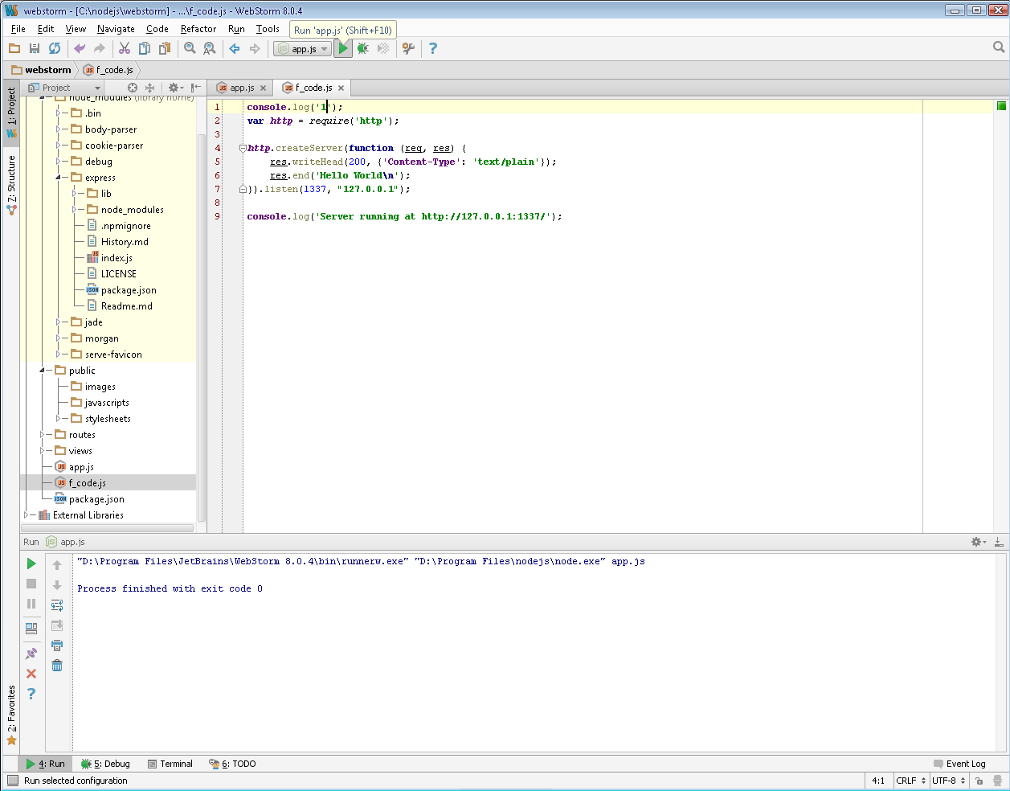
Task: Hide the Run panel with the download-arrow icon
Action: (999, 542)
